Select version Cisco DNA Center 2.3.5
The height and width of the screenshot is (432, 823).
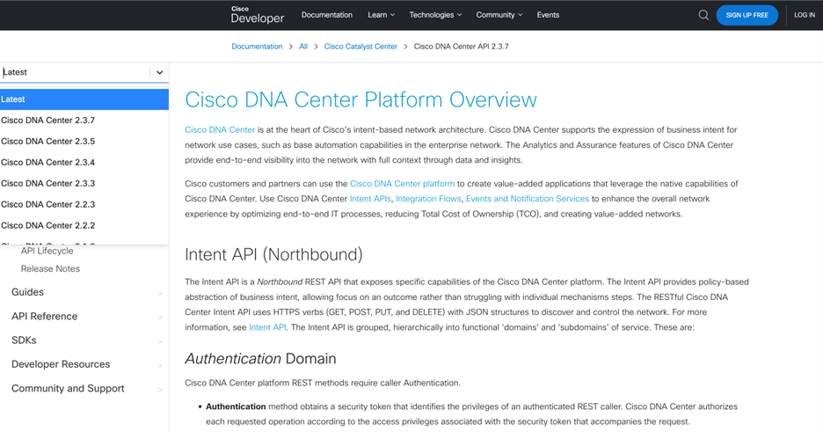[84, 141]
